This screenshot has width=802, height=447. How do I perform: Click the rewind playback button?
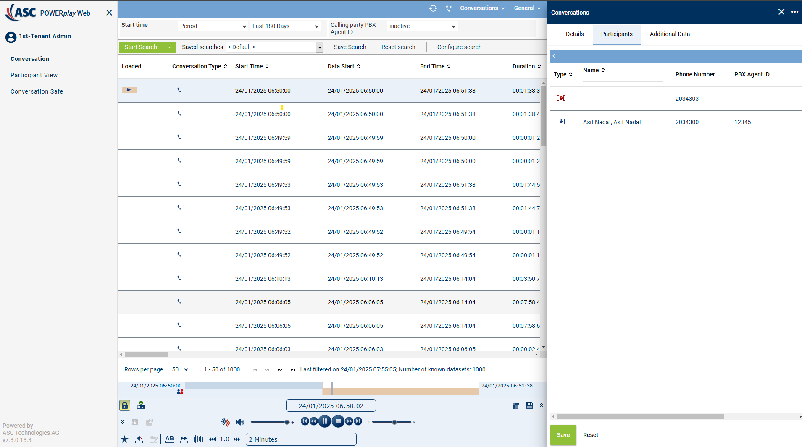pos(314,421)
